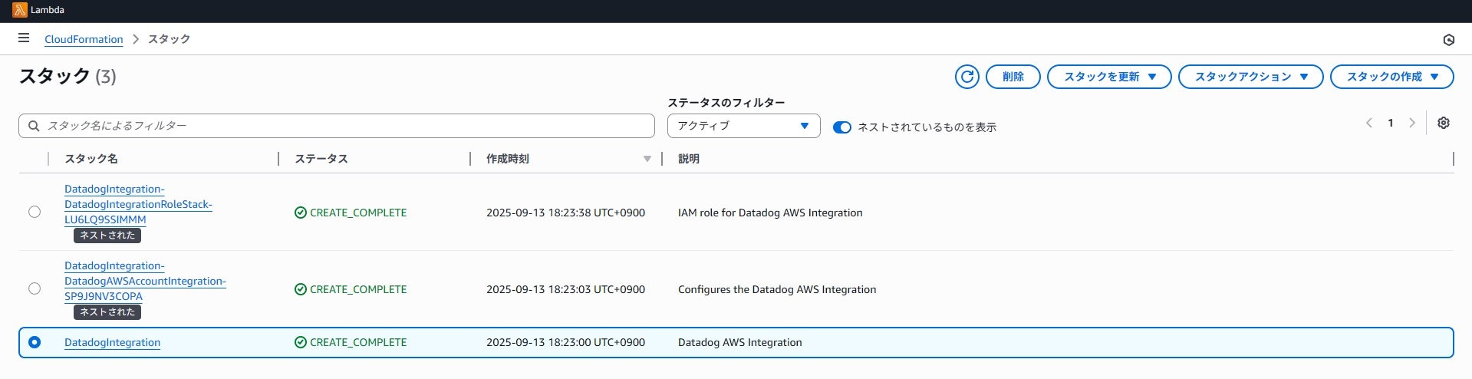
Task: Open the hamburger navigation menu
Action: [24, 38]
